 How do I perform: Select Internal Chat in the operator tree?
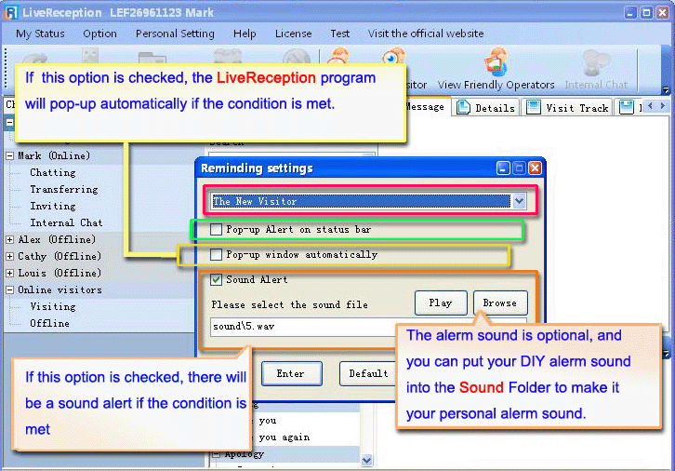(x=66, y=223)
